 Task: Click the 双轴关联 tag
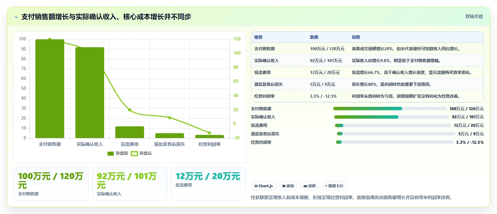(474, 16)
